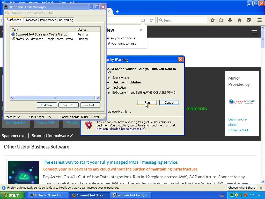Open the Firefox hamburger menu
This screenshot has width=265, height=199.
[260, 20]
